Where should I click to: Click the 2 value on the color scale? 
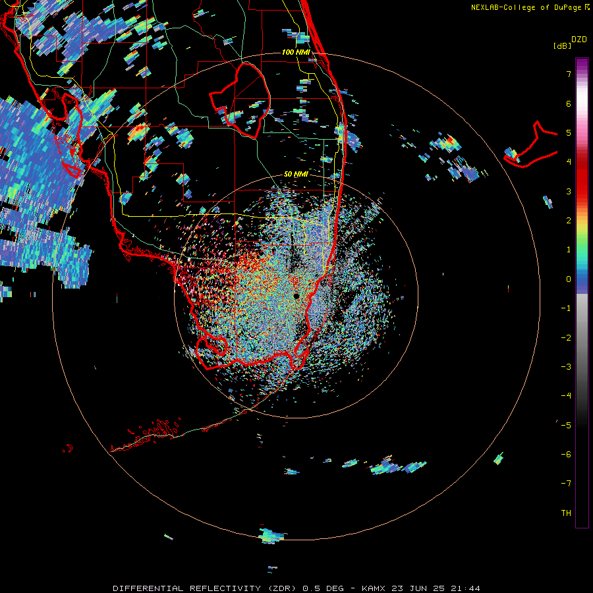tap(569, 221)
